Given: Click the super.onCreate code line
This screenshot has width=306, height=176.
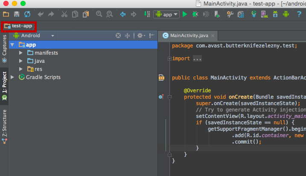Looking at the screenshot, I should 248,103.
